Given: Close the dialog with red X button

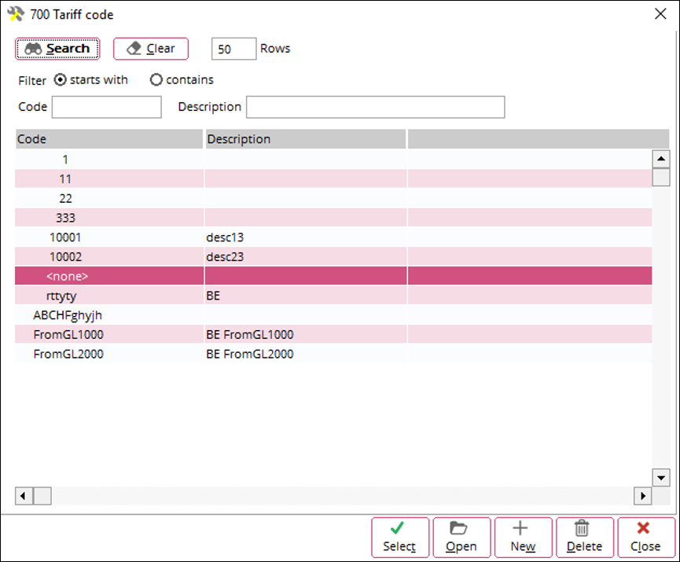Looking at the screenshot, I should click(x=645, y=537).
